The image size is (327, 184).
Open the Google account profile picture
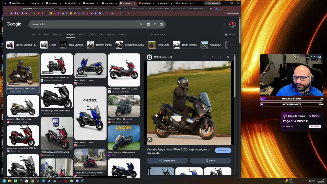point(232,24)
